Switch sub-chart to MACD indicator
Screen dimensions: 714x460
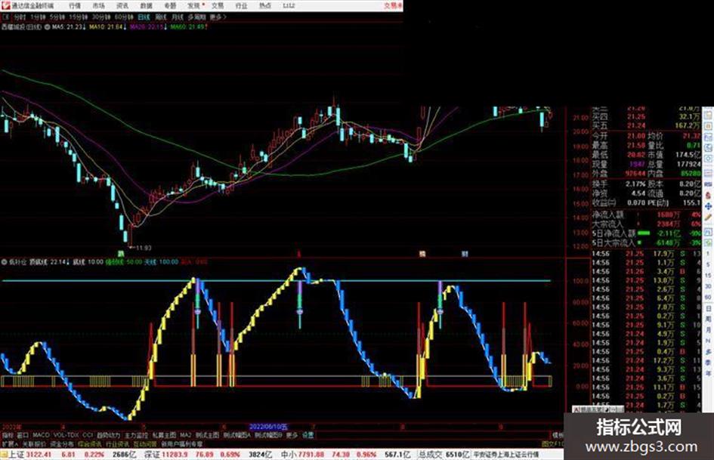(41, 435)
